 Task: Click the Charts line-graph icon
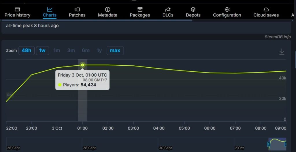point(50,9)
